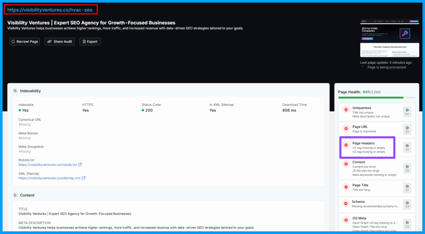Select the 'Last page update: 4 minutes ago' text
Screen dimensions: 425x234
[386, 63]
